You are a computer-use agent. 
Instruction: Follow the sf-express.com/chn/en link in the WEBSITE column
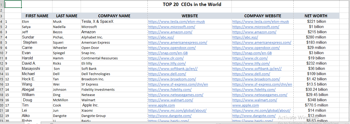point(178,84)
